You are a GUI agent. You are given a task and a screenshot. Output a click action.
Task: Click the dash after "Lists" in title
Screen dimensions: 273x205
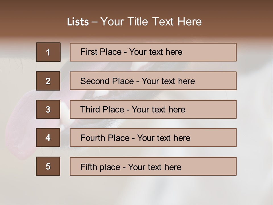tap(94, 22)
